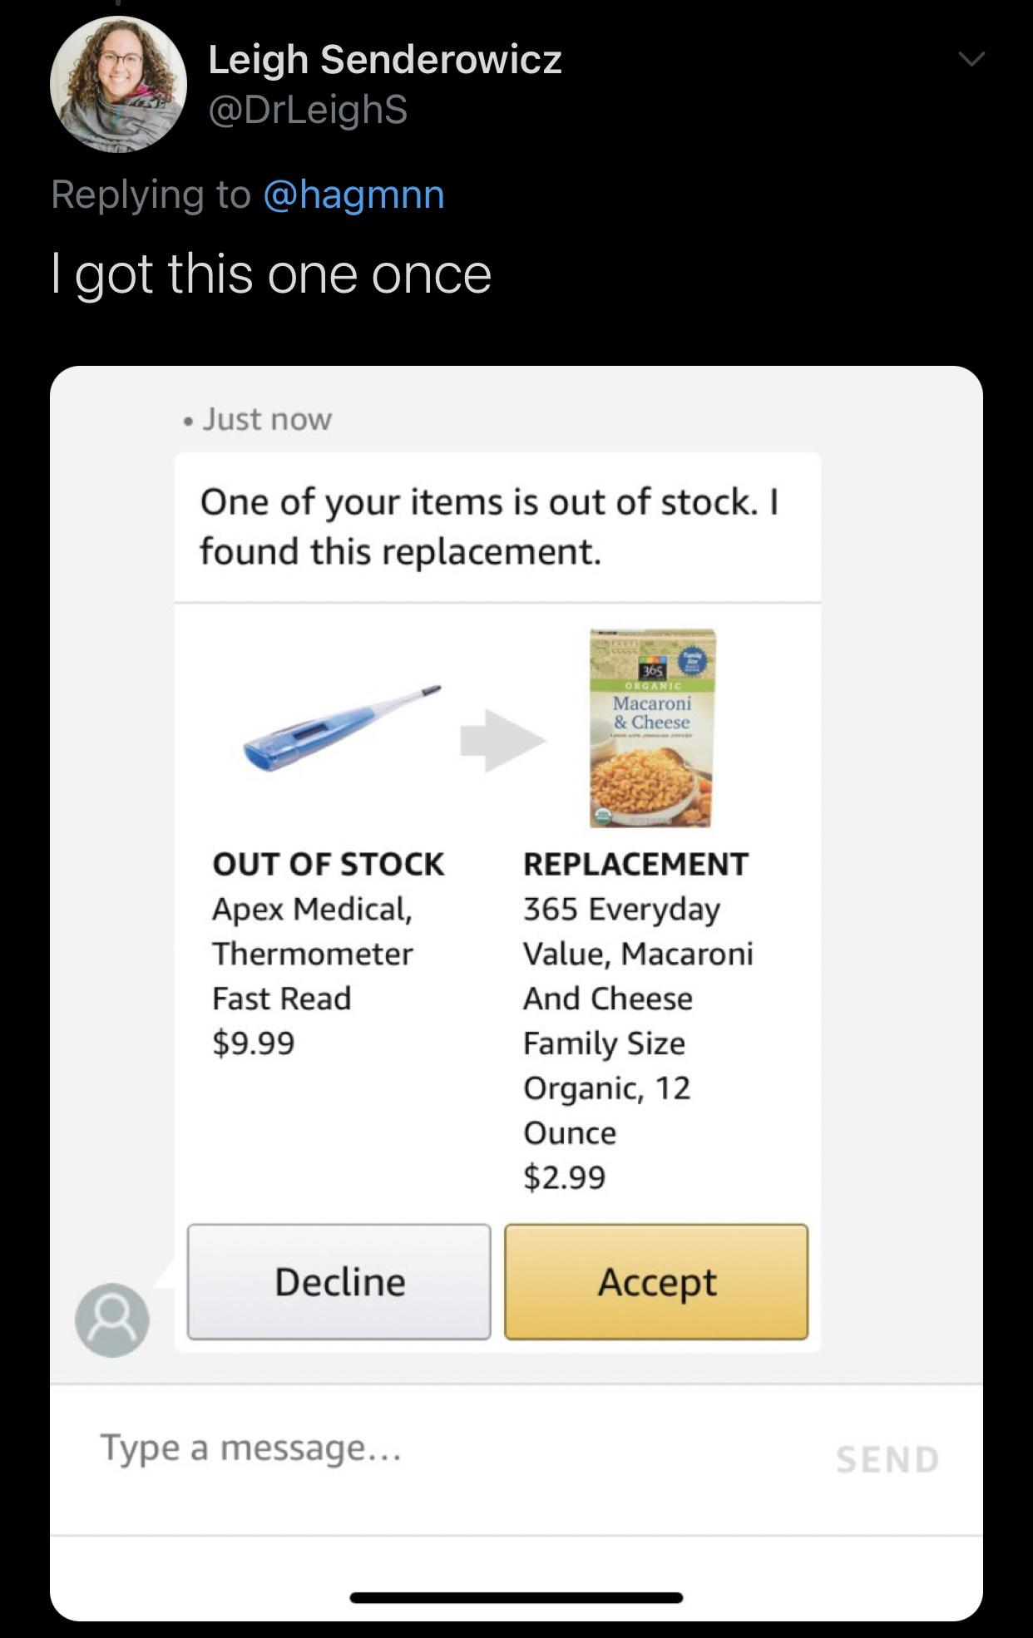The image size is (1033, 1638).
Task: Tap the thermometer product image
Action: [x=342, y=728]
